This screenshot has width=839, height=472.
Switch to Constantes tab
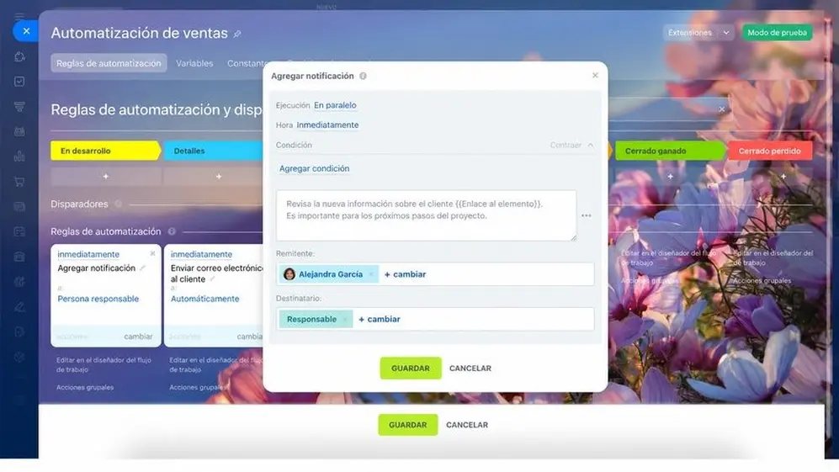[x=246, y=63]
